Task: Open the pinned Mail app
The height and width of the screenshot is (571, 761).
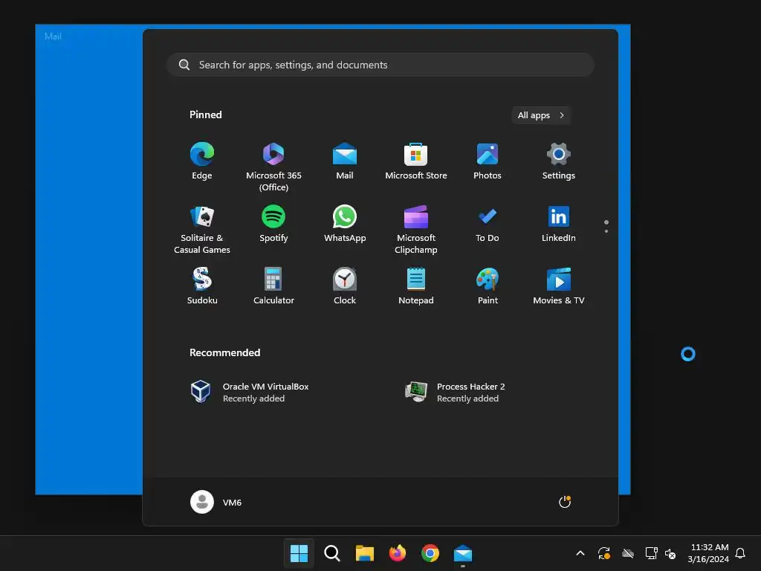Action: (345, 161)
